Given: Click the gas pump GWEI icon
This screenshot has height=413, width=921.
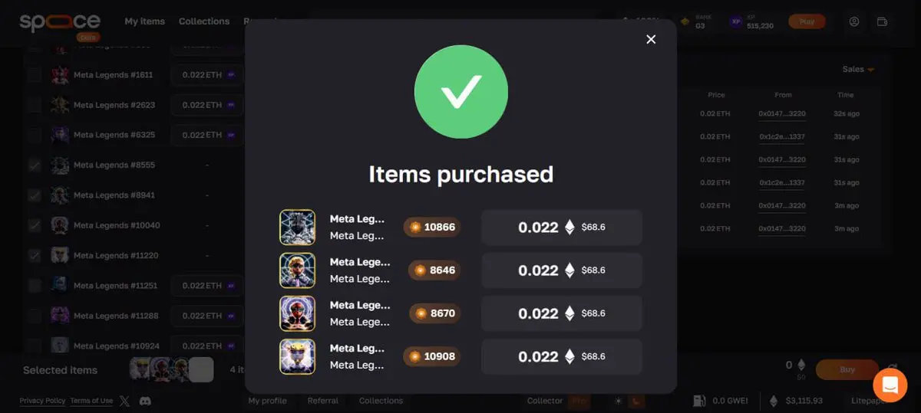Looking at the screenshot, I should pyautogui.click(x=698, y=401).
